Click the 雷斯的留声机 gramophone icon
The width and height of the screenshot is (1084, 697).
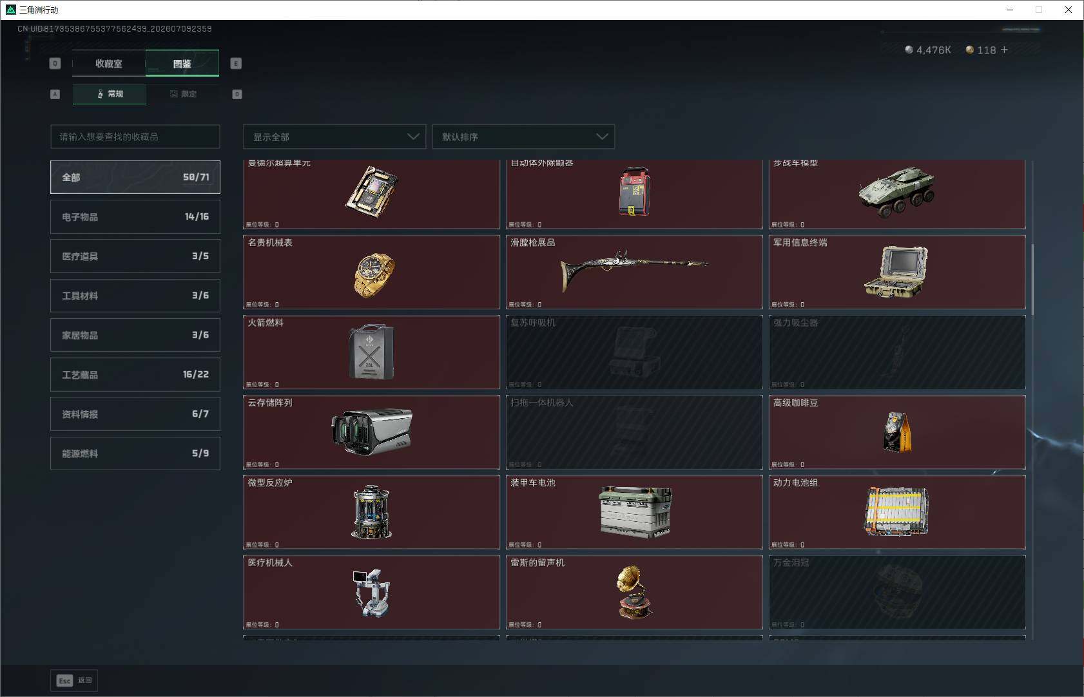635,592
